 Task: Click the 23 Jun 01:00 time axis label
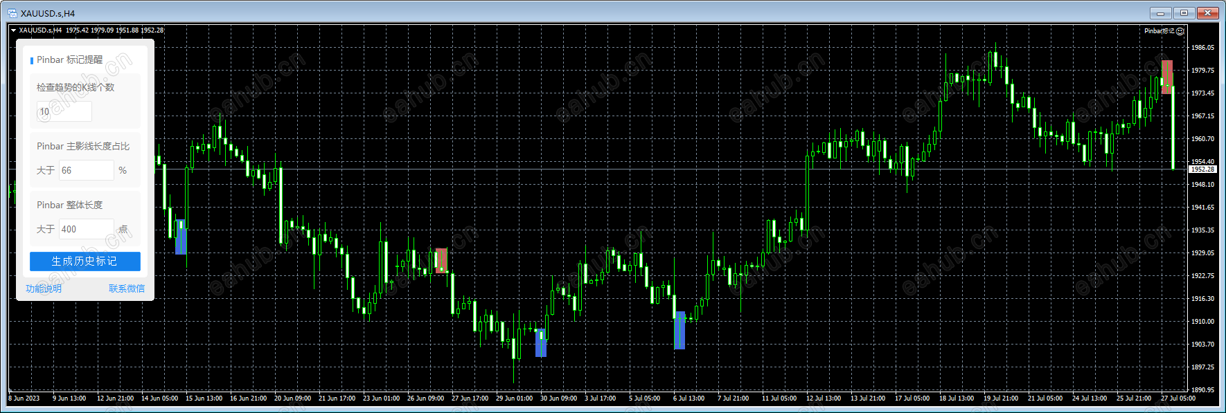381,398
